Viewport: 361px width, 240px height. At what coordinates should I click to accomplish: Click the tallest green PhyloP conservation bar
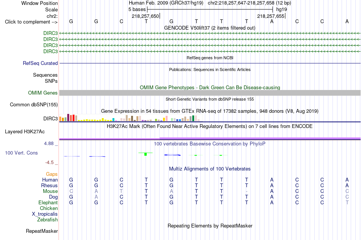pos(146,154)
